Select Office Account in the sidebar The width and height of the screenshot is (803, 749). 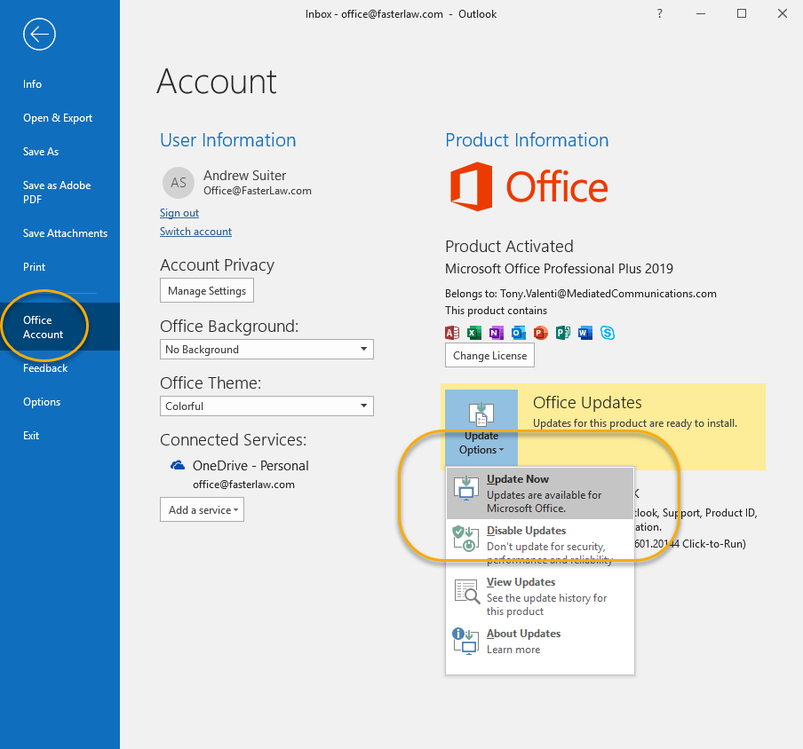[60, 327]
